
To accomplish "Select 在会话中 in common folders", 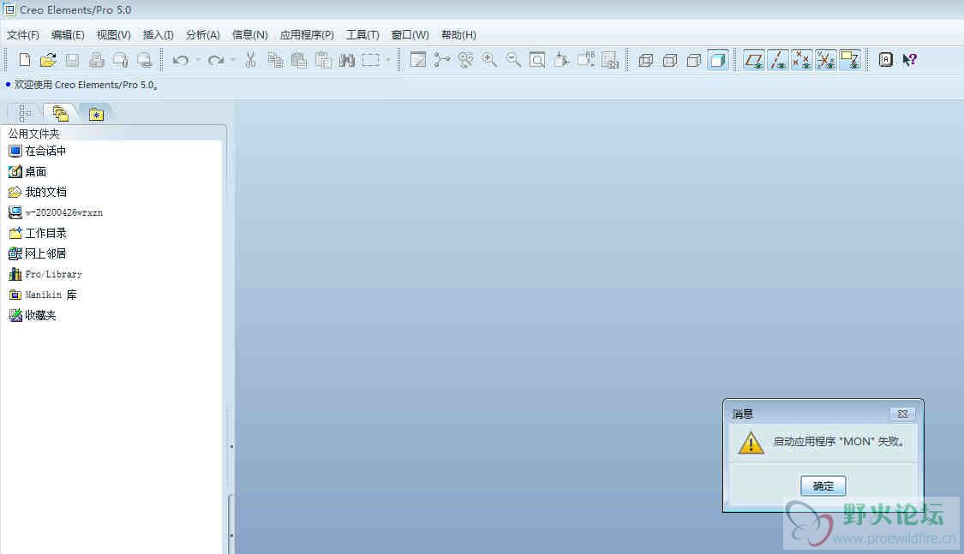I will (x=37, y=151).
